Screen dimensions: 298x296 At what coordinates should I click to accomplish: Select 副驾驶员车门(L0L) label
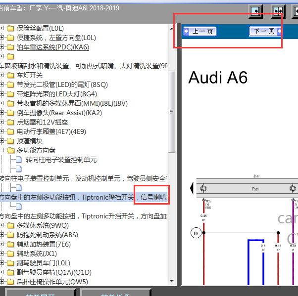(x=44, y=263)
